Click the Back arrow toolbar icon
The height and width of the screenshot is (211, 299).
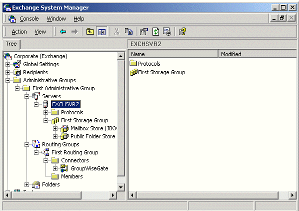coord(63,32)
